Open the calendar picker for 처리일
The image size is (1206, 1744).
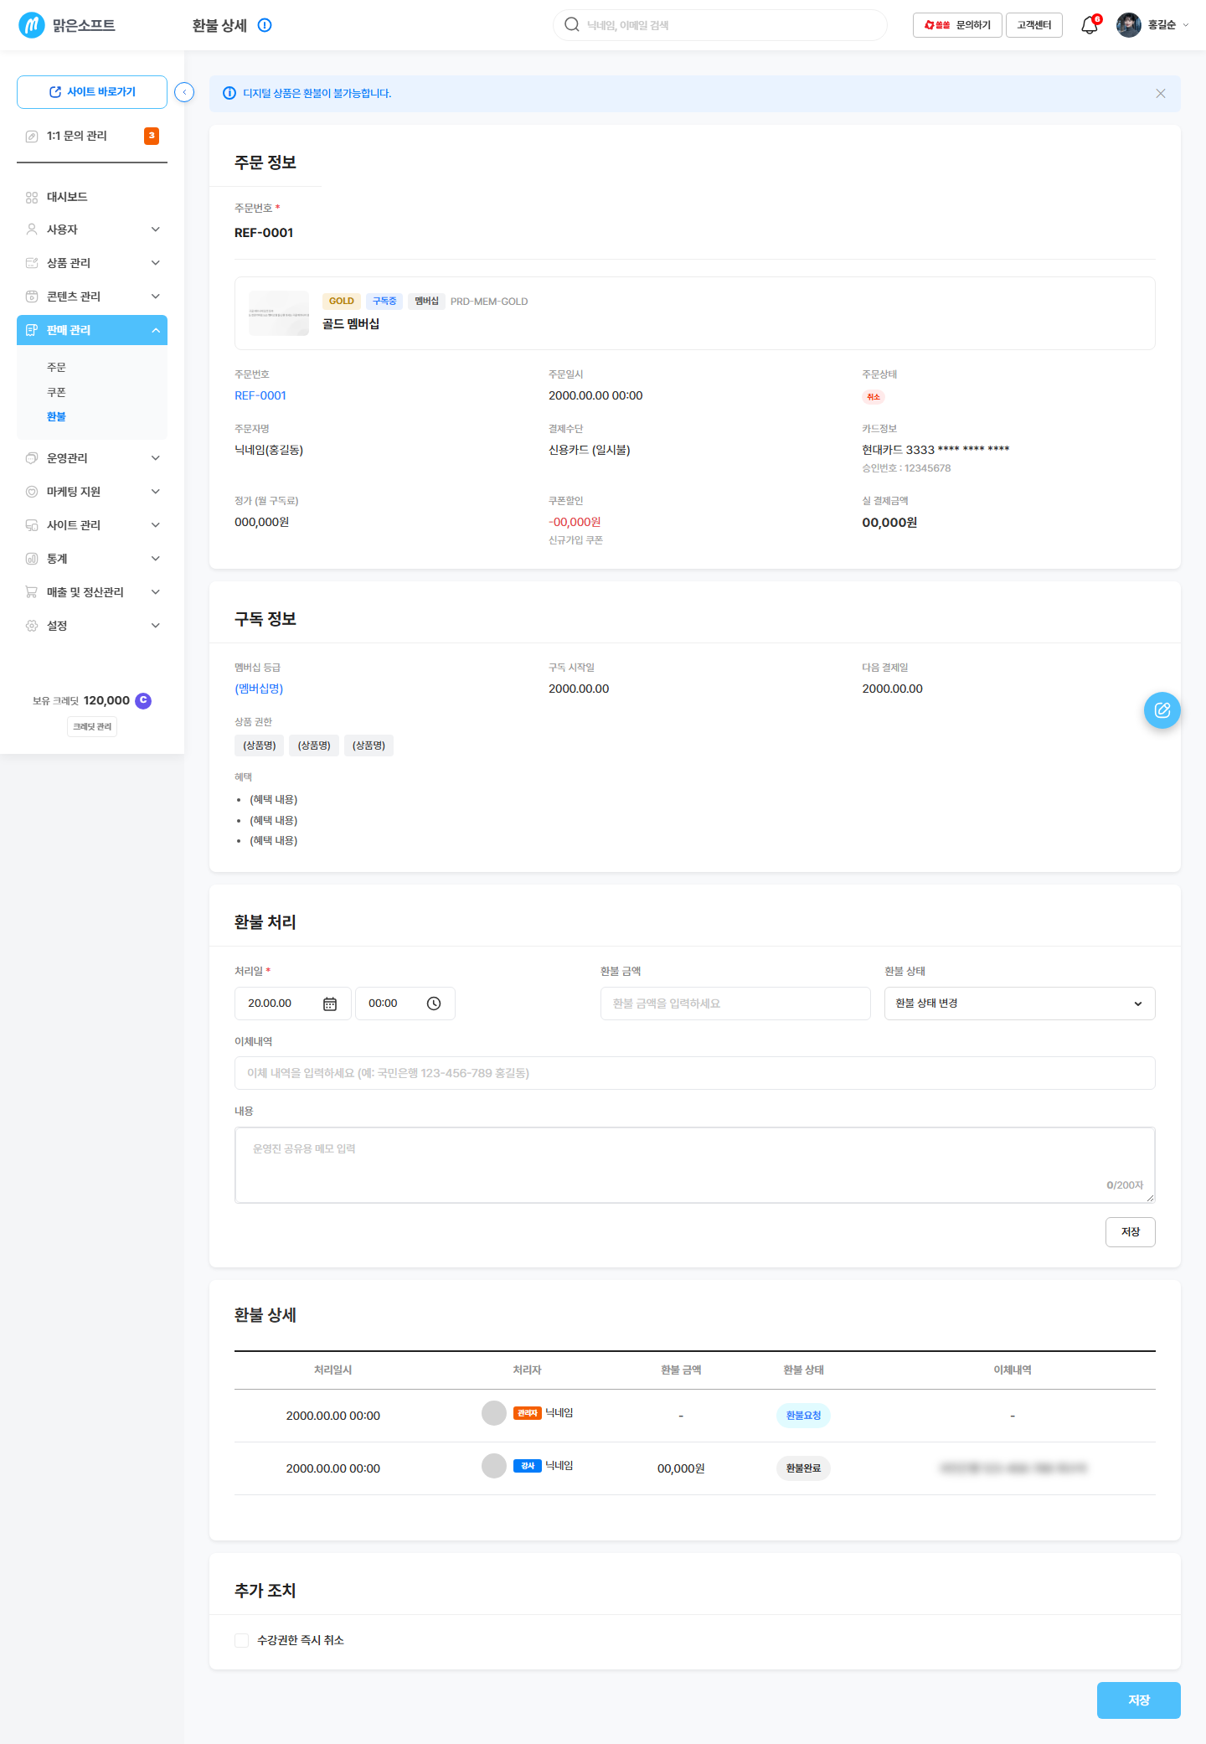(330, 1004)
